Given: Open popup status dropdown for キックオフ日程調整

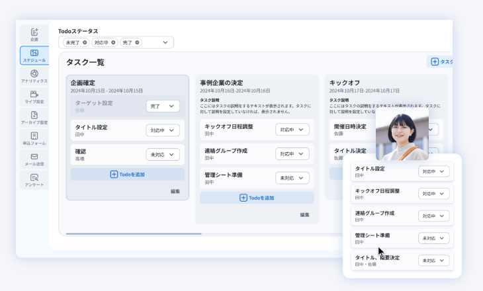Looking at the screenshot, I should 433,194.
